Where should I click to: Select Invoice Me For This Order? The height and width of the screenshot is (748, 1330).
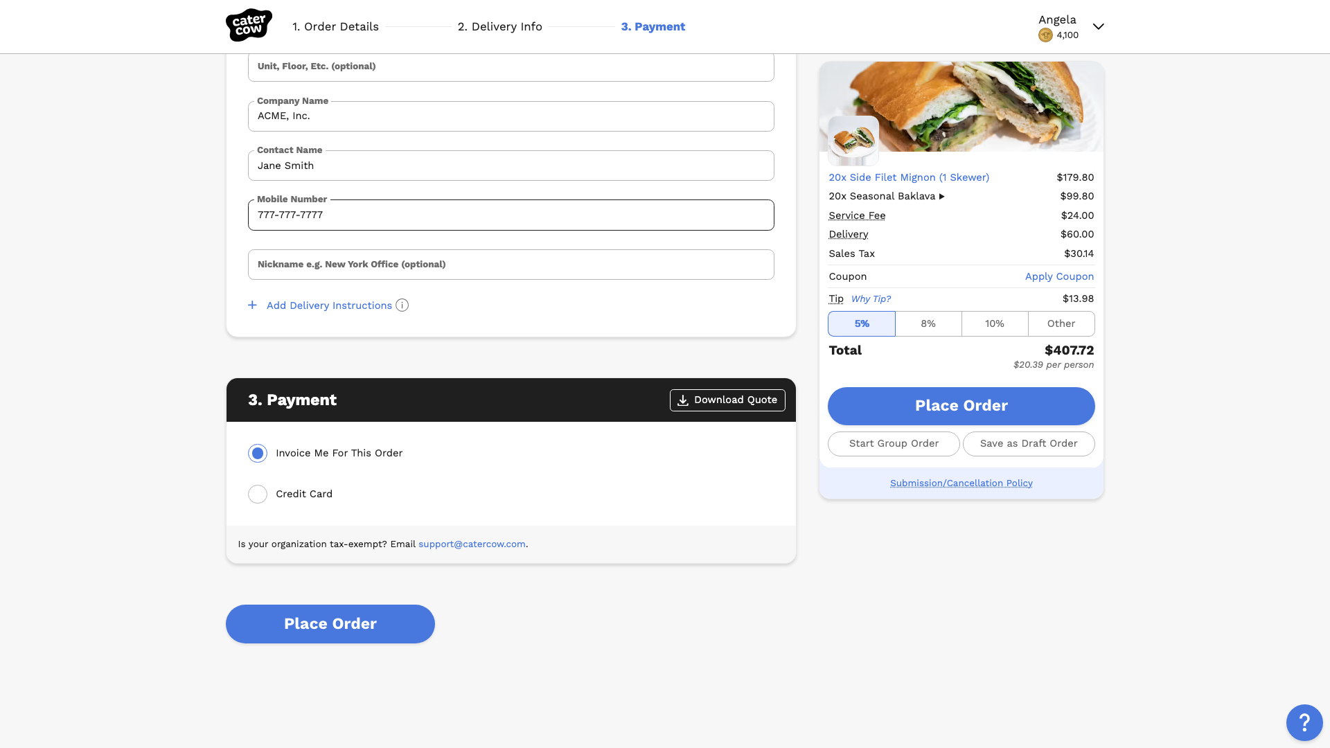click(258, 453)
